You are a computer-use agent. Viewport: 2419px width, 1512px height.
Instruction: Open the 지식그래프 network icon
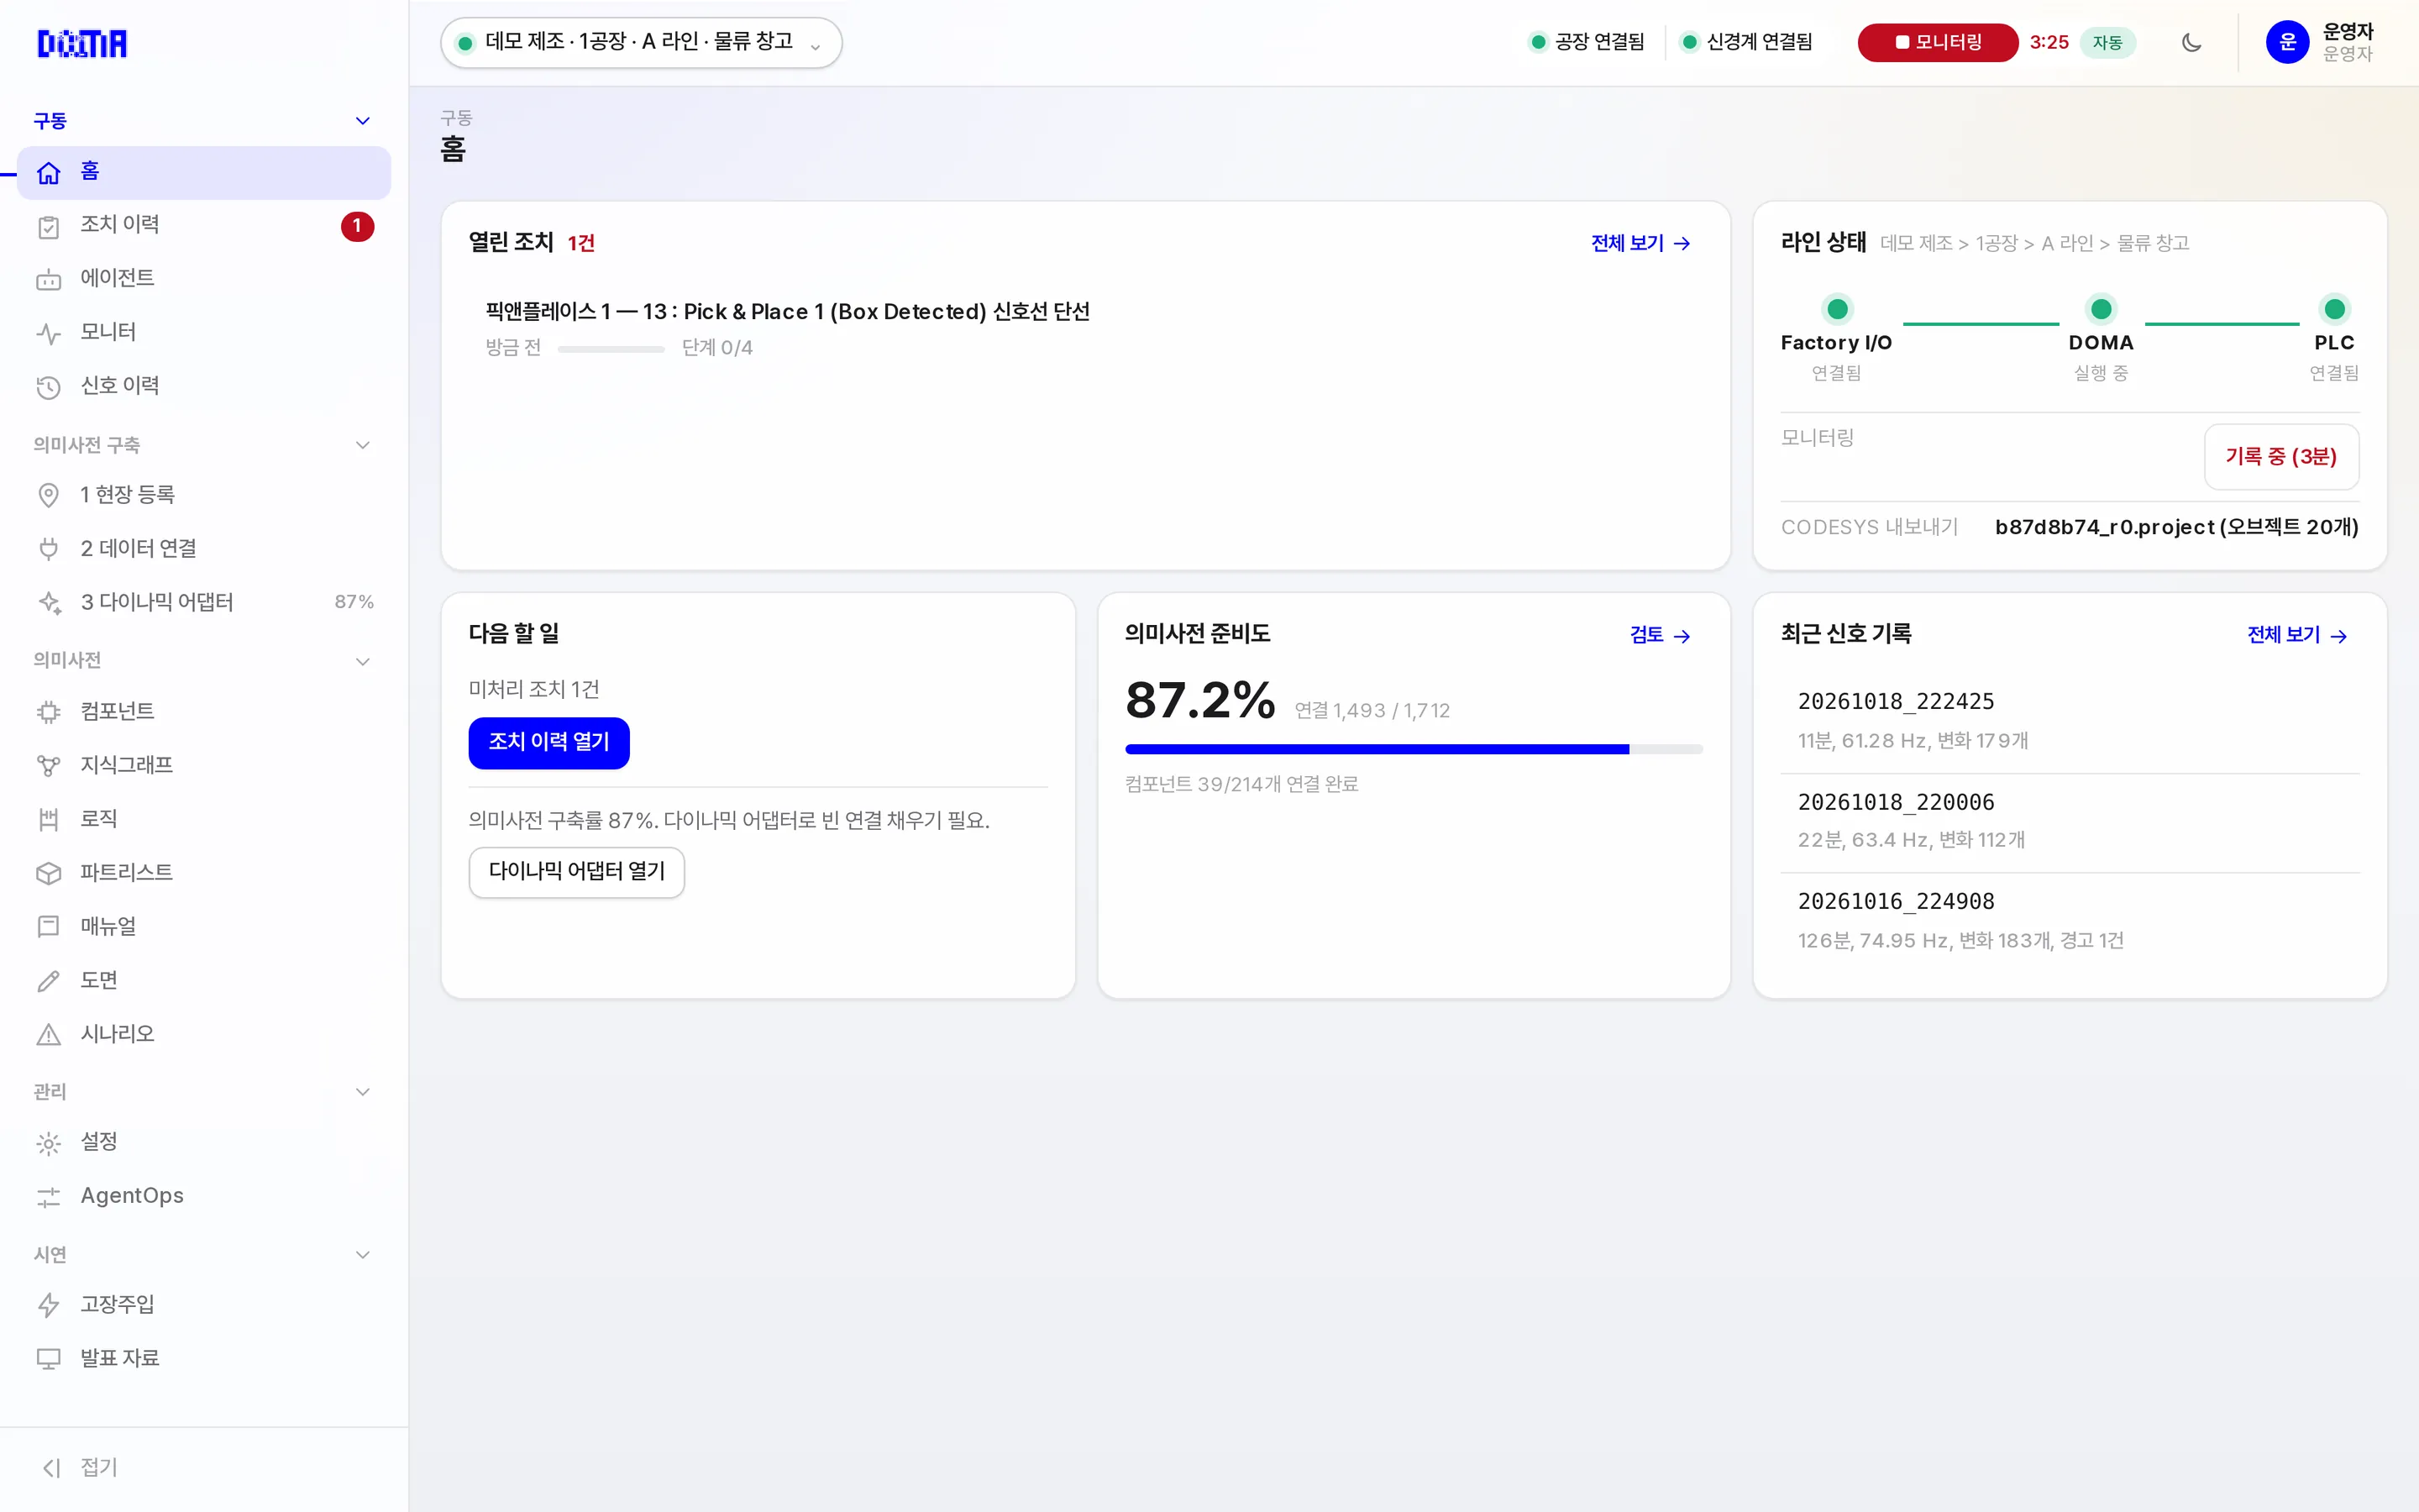(x=48, y=766)
